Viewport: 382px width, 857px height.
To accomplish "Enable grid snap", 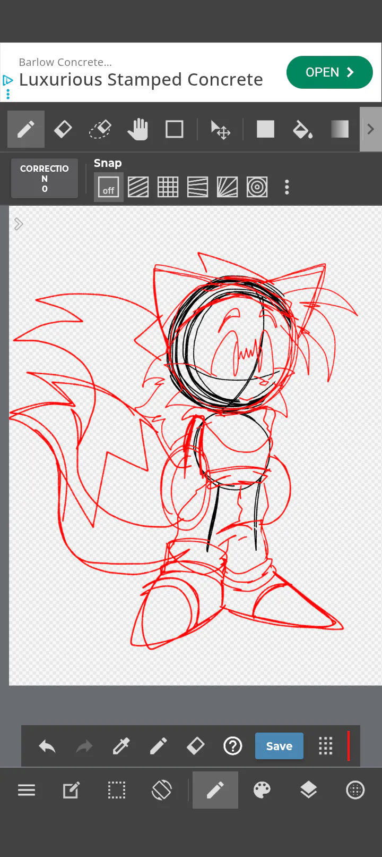I will (168, 187).
